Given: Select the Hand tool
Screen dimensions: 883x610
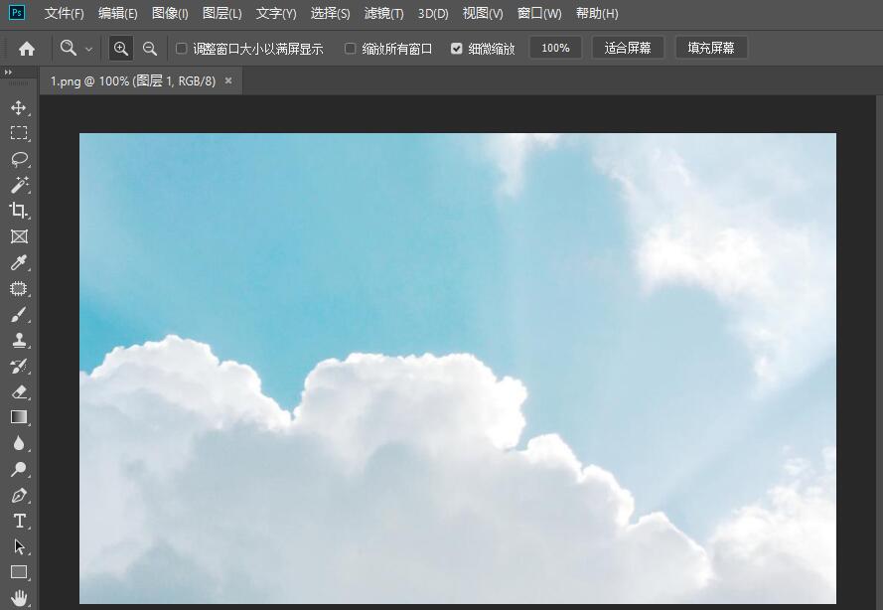Looking at the screenshot, I should [19, 598].
